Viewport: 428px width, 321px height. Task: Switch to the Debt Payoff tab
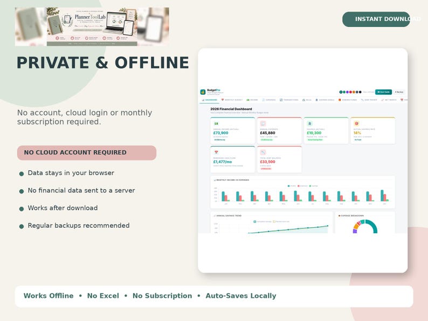[369, 100]
